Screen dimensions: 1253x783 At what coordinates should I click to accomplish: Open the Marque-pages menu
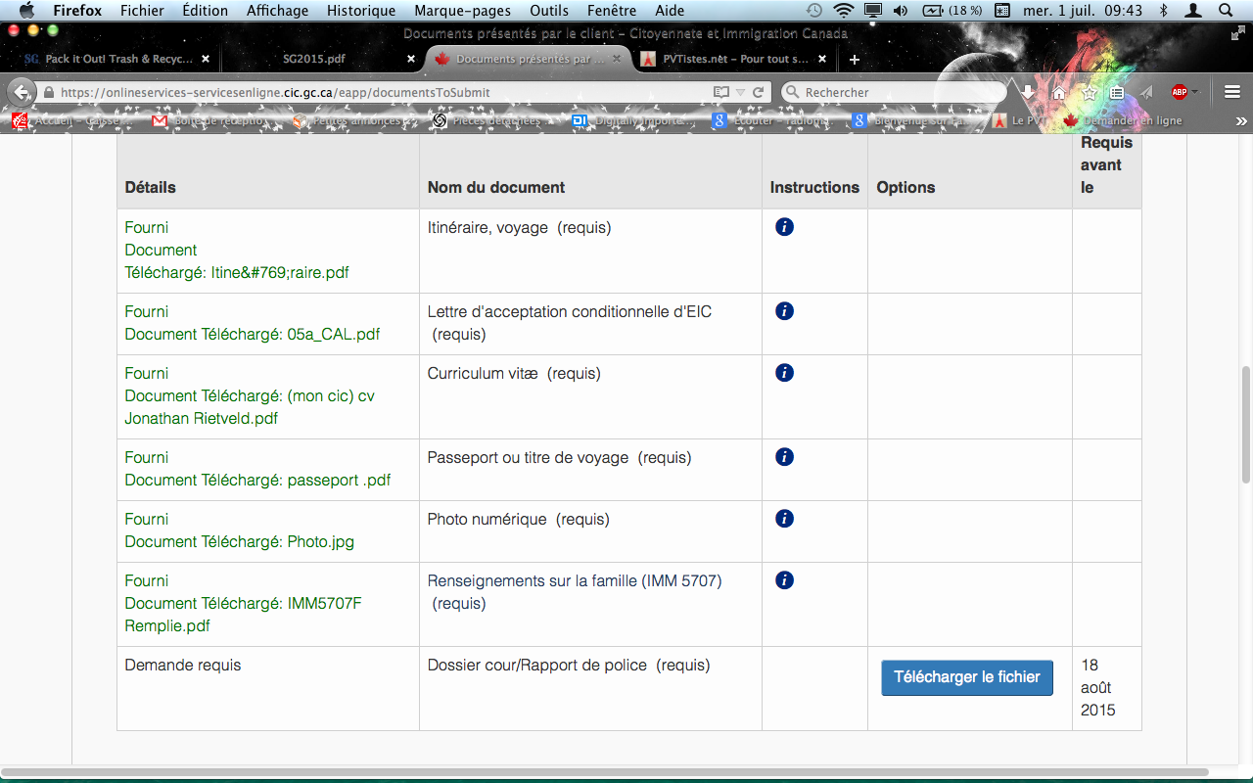coord(462,11)
